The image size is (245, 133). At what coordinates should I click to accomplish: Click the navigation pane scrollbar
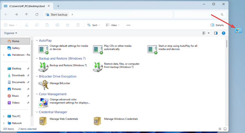coord(32,78)
